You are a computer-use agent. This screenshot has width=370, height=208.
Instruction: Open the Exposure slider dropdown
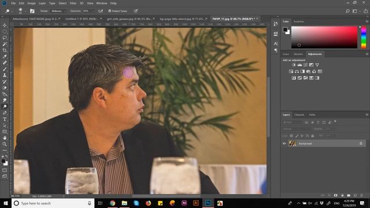pos(93,11)
